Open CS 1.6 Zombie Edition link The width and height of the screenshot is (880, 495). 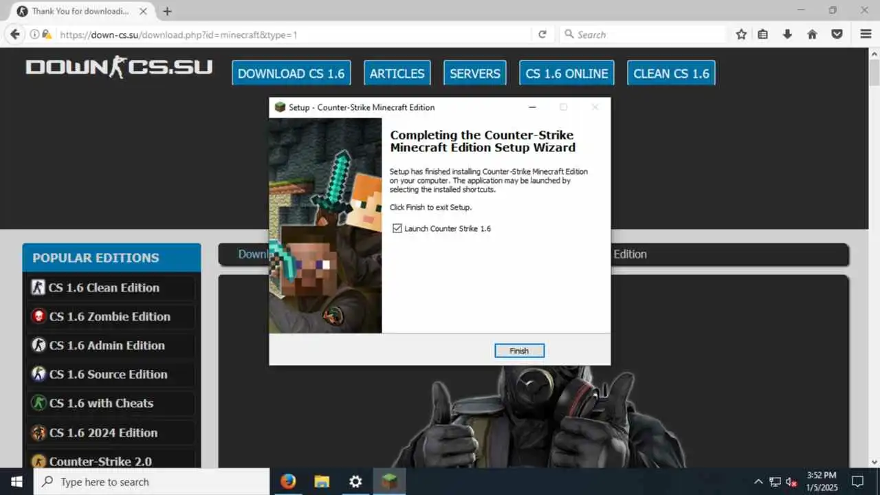pos(109,316)
